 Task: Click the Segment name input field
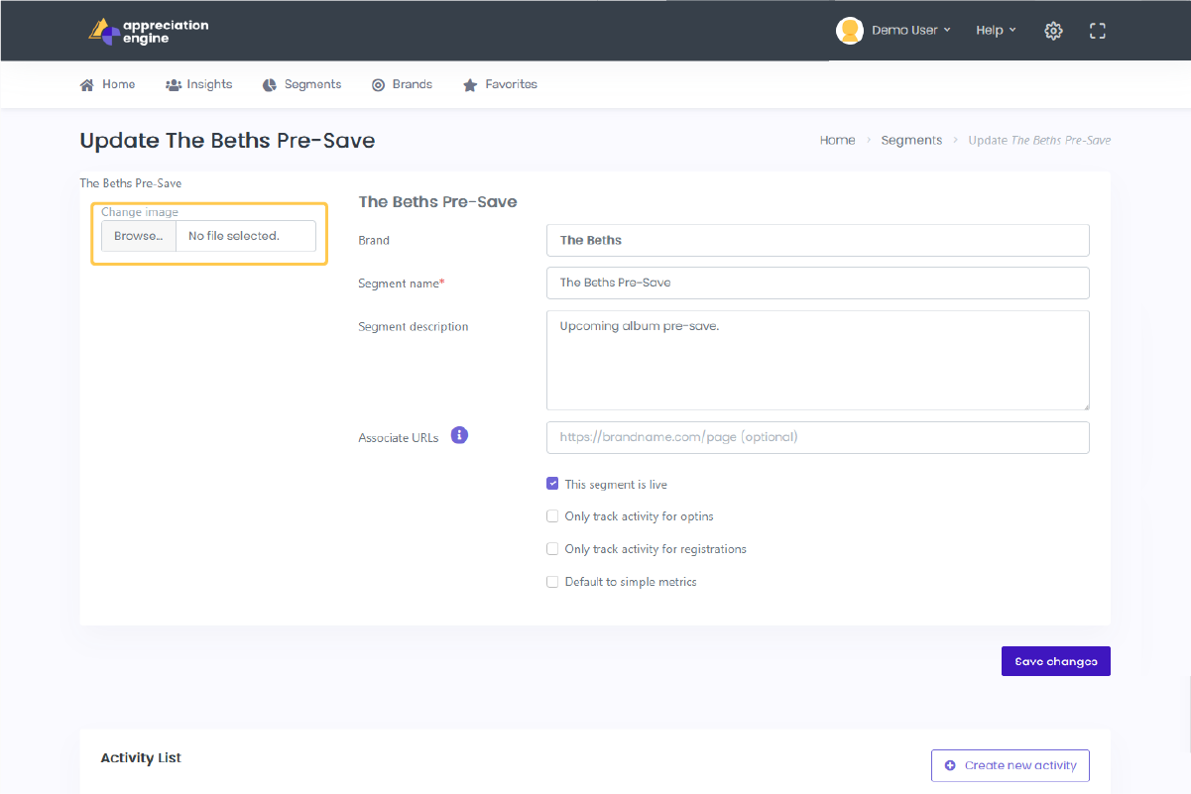[818, 283]
